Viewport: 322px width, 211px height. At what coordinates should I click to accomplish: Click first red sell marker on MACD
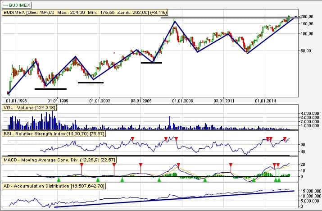[x=82, y=165]
